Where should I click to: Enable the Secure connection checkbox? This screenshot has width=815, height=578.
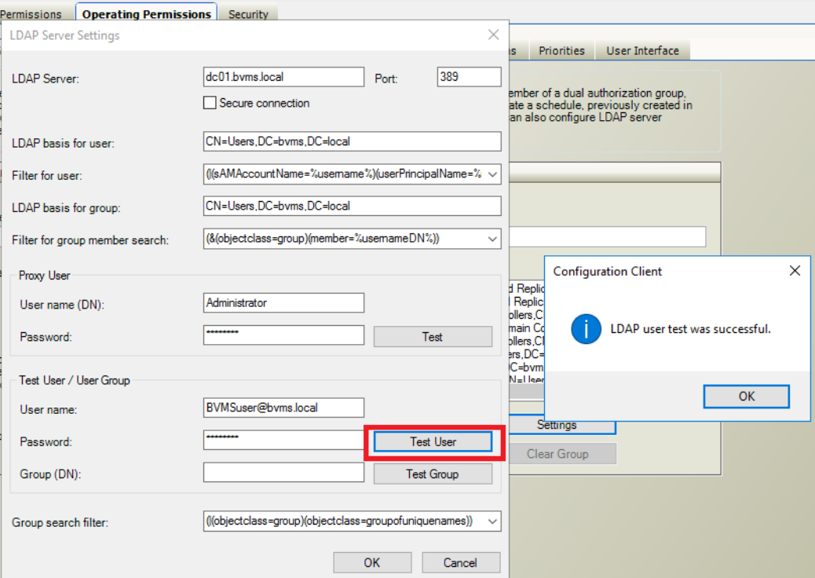(210, 103)
